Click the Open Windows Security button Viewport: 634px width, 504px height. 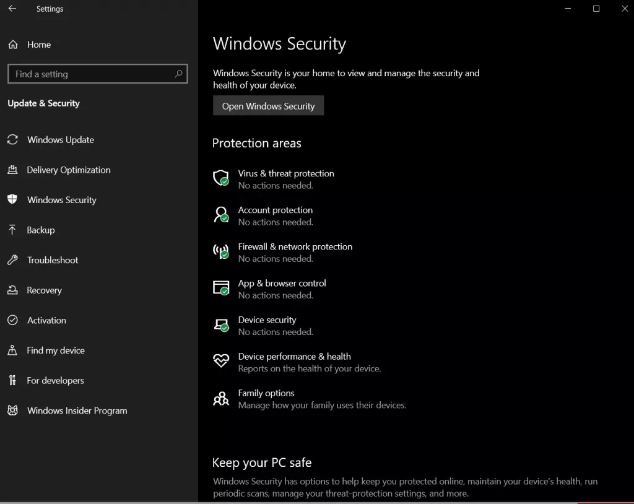[269, 106]
